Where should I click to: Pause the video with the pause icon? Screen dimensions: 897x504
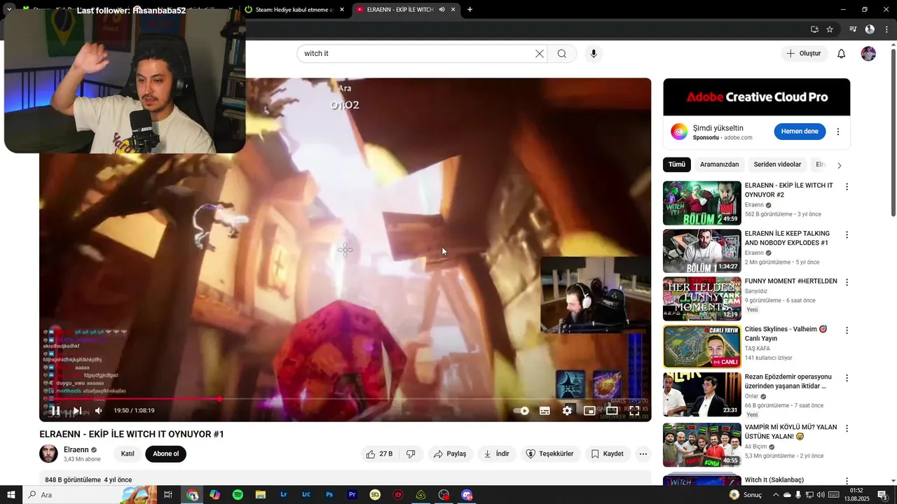55,411
